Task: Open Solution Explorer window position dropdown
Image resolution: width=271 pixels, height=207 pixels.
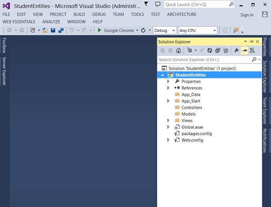Action: [x=245, y=41]
